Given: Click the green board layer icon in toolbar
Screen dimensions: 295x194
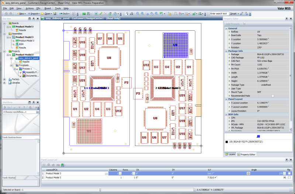Looking at the screenshot, I should [84, 14].
